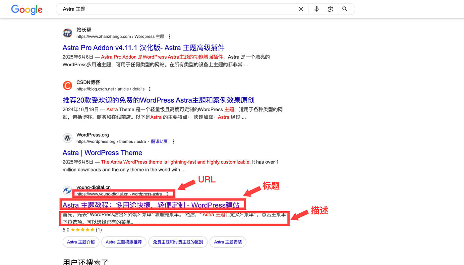Click the magnifier search icon
This screenshot has width=464, height=265.
[x=345, y=9]
